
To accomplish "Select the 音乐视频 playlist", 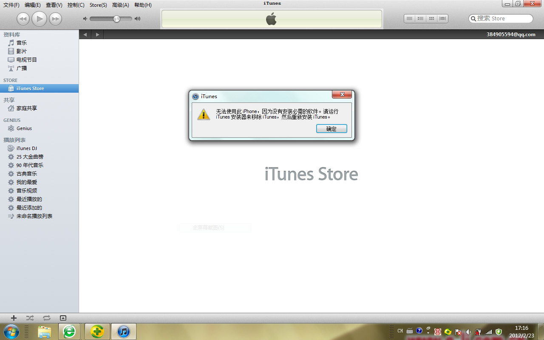I will (x=39, y=191).
